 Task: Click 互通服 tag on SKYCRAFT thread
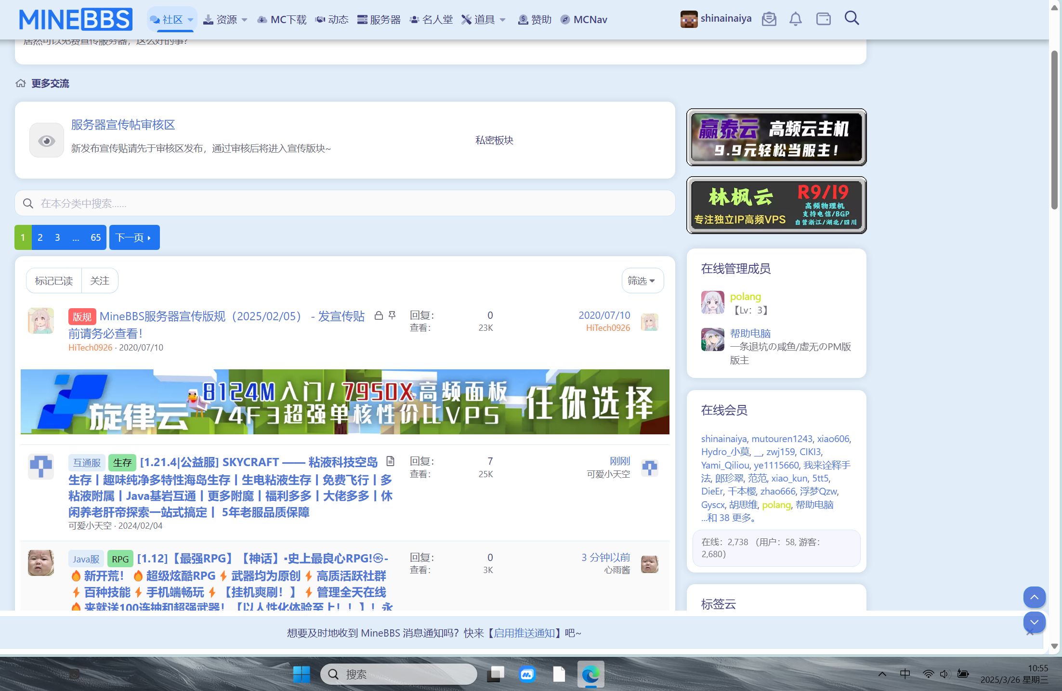pos(87,463)
